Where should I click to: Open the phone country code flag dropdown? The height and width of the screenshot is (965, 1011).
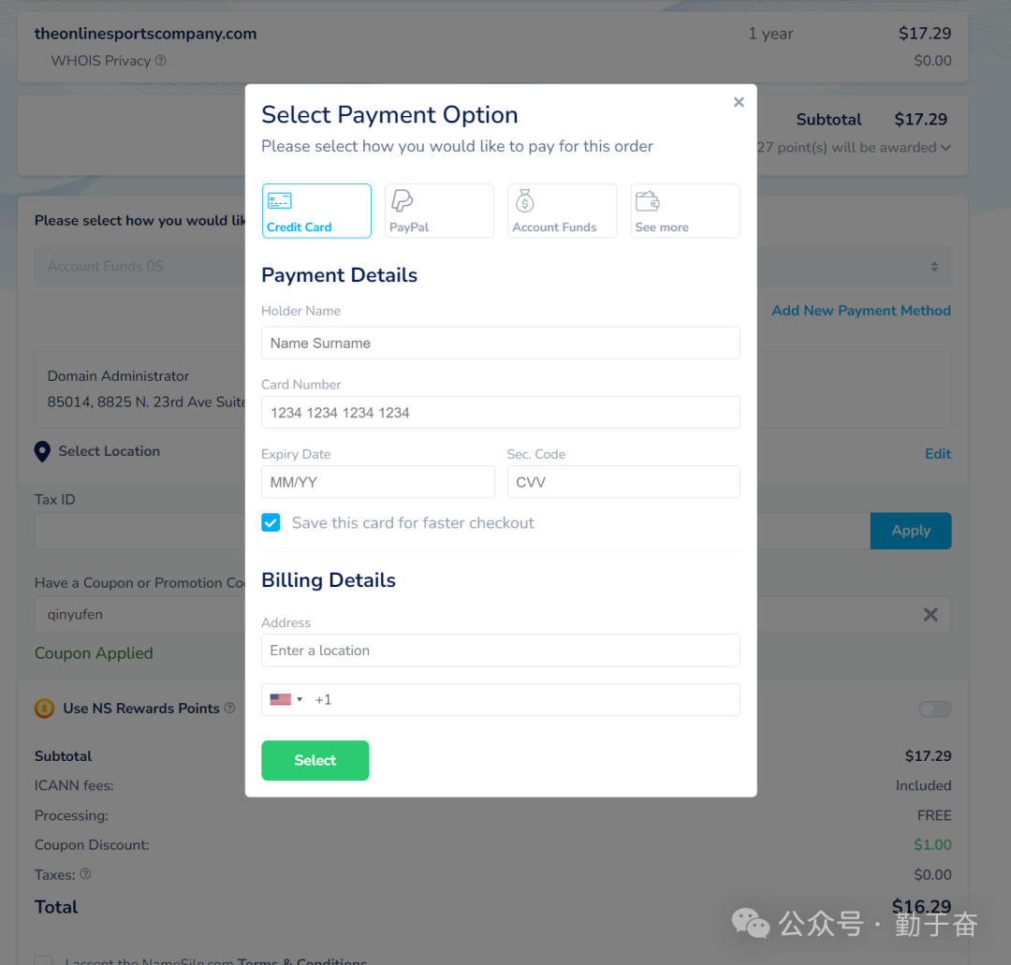click(x=286, y=699)
